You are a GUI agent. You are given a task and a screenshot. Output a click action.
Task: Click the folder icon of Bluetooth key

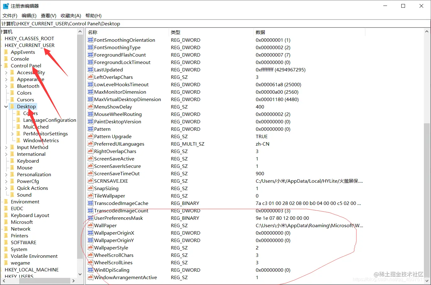click(x=12, y=86)
